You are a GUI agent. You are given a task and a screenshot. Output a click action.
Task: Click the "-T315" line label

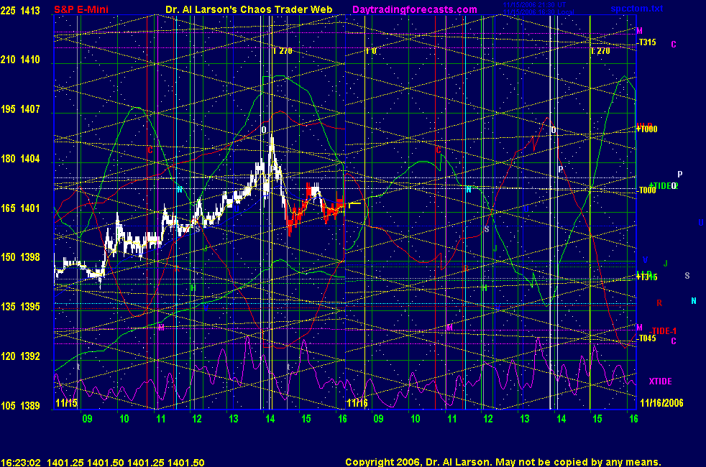point(647,42)
